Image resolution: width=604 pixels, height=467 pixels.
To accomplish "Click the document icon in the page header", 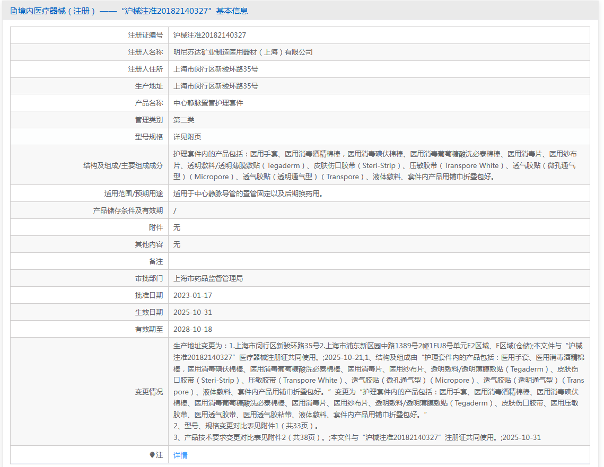I will point(13,11).
